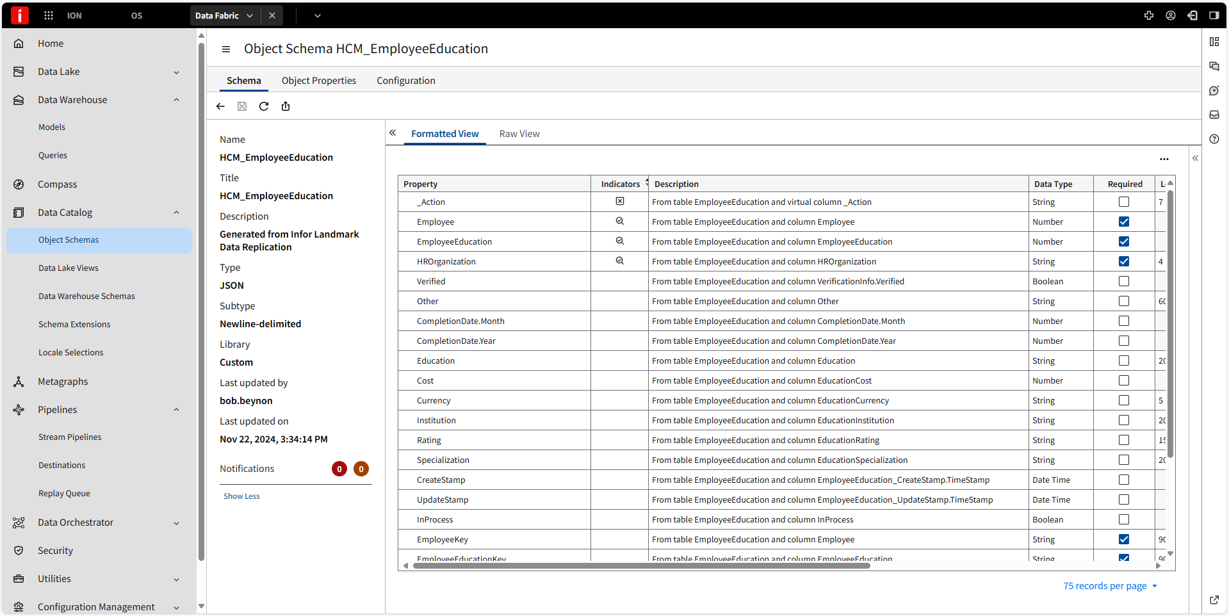This screenshot has height=616, width=1229.
Task: Uncheck Required for Employee row
Action: pyautogui.click(x=1124, y=222)
